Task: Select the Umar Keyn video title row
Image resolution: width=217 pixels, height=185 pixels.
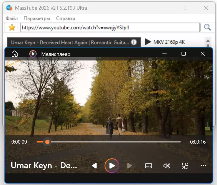Action: (74, 42)
